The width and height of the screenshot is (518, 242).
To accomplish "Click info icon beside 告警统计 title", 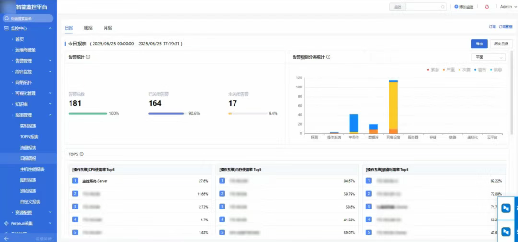I will pyautogui.click(x=88, y=57).
